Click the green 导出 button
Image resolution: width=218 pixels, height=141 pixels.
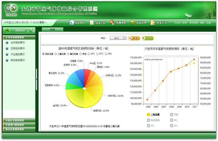[x=148, y=38]
